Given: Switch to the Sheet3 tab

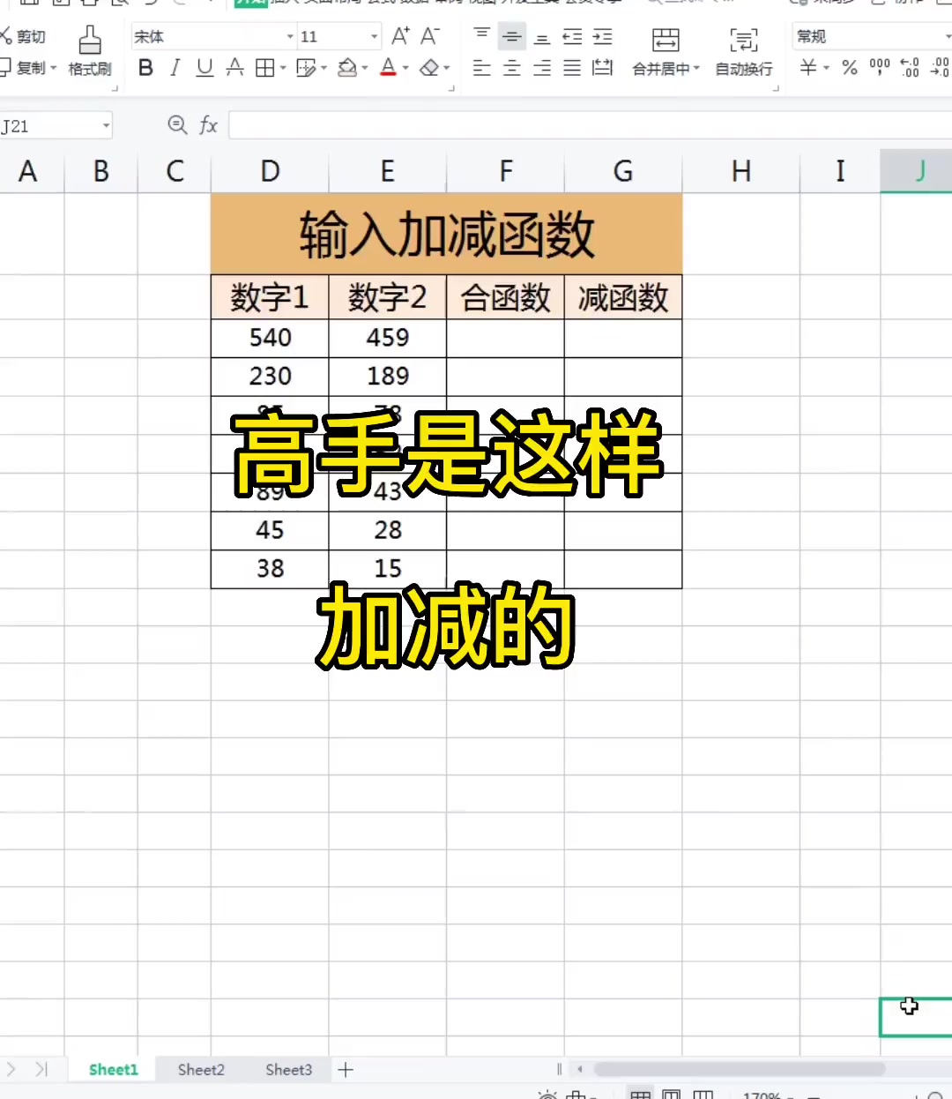Looking at the screenshot, I should pyautogui.click(x=288, y=1069).
